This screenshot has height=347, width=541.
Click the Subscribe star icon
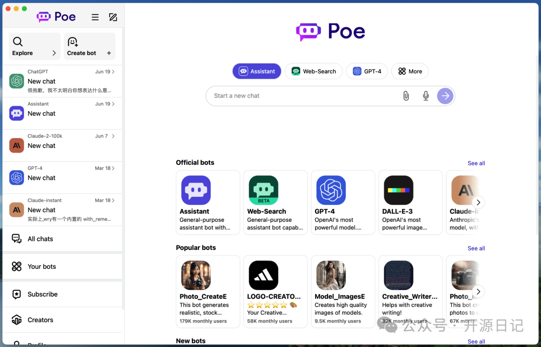tap(17, 294)
